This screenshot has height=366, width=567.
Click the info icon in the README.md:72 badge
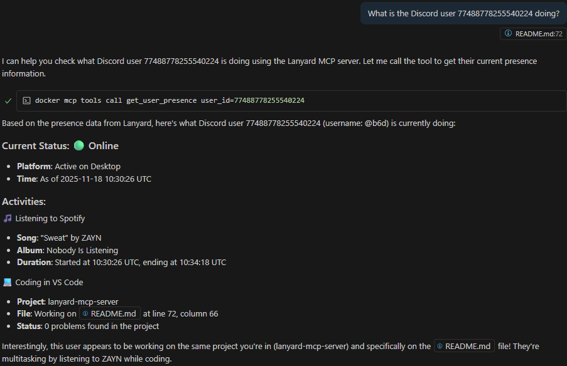[x=507, y=34]
